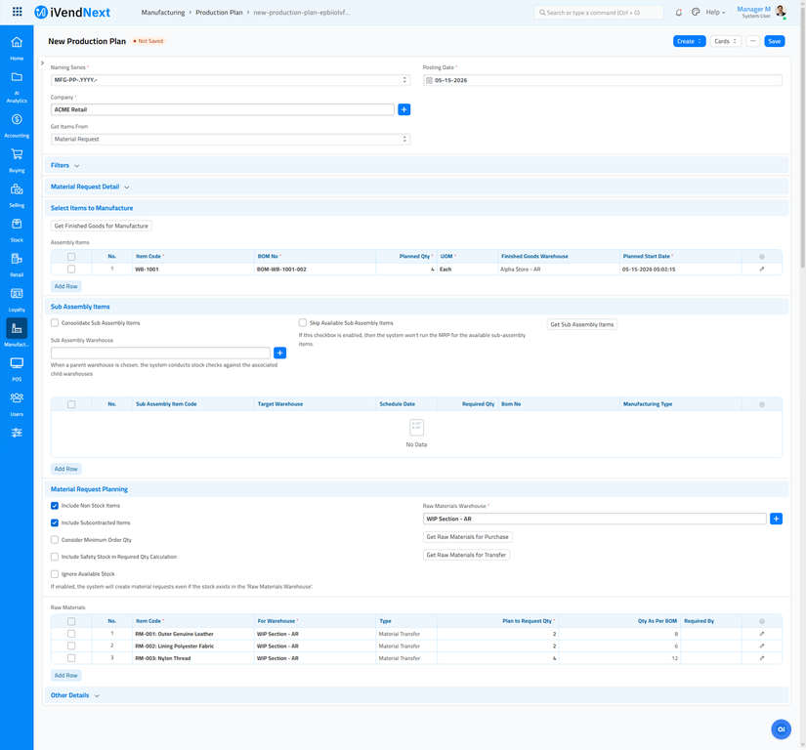Go to Production Plan breadcrumb

(219, 13)
